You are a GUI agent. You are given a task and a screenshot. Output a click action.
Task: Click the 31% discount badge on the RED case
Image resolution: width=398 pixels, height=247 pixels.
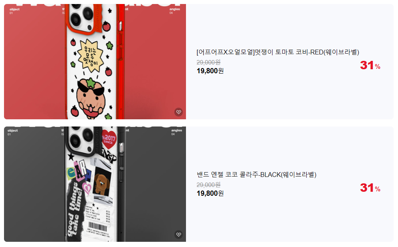coord(370,65)
